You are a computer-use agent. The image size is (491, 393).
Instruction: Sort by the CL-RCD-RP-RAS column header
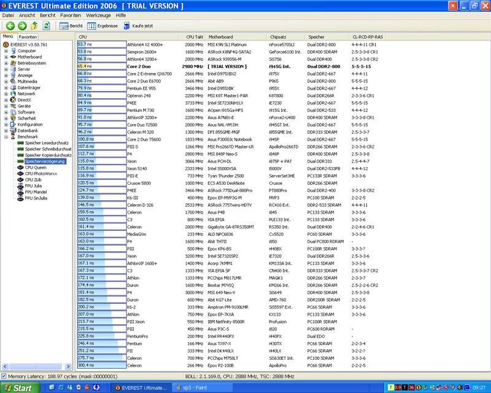(367, 37)
